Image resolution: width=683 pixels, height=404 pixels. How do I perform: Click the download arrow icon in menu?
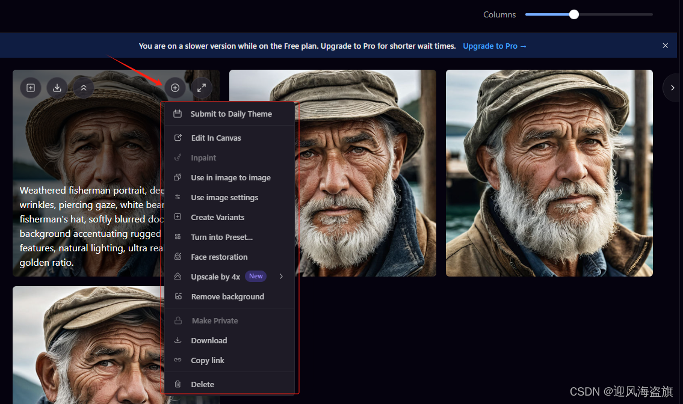click(x=178, y=340)
